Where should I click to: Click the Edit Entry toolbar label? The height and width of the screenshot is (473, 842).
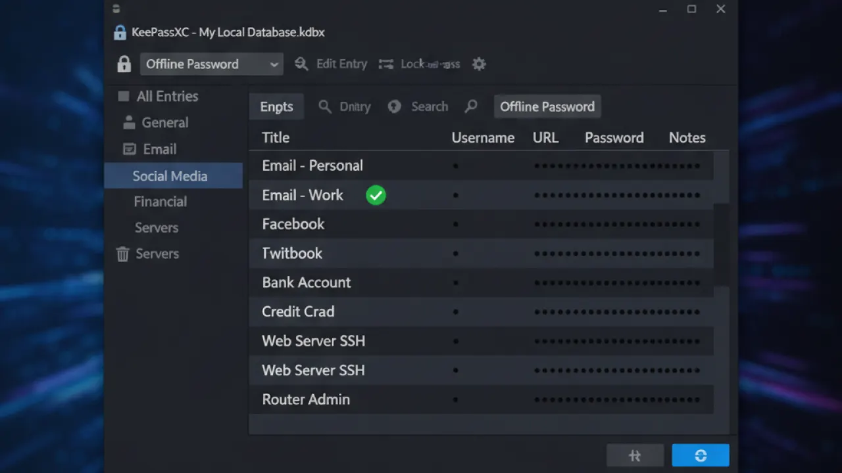coord(341,64)
